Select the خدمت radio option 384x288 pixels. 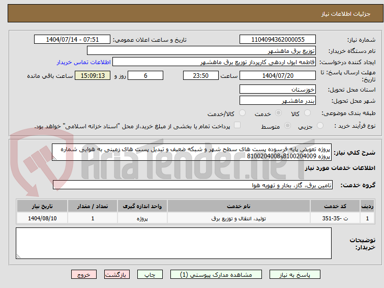(x=278, y=113)
